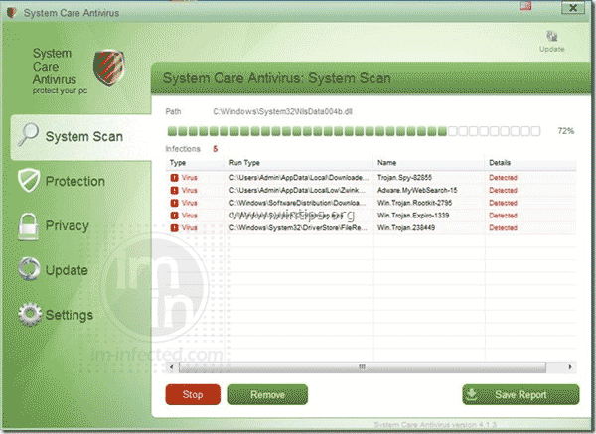Click the gear Settings icon

coord(29,315)
